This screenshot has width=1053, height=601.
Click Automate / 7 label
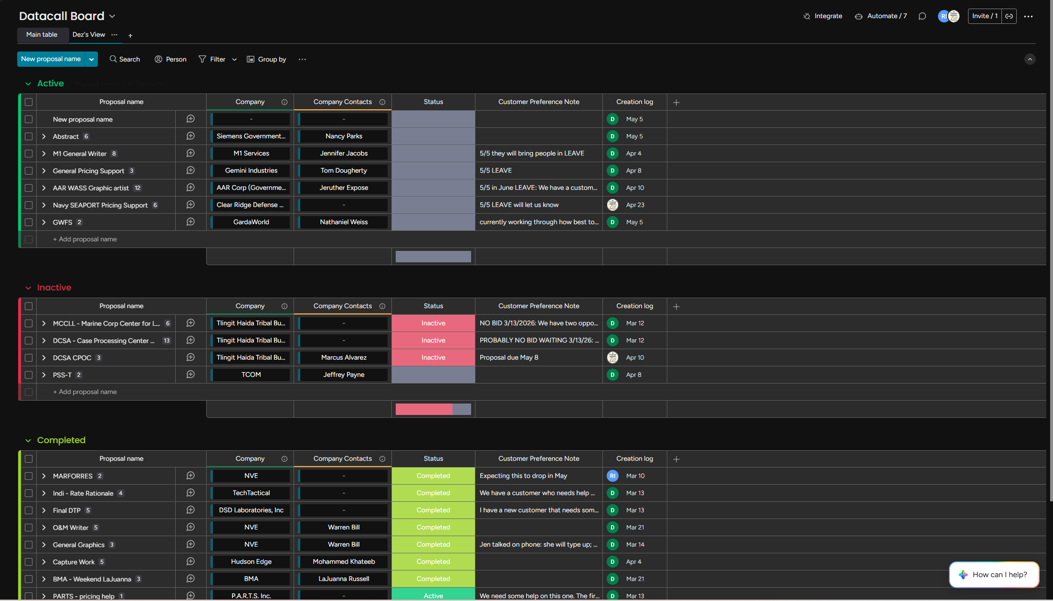(887, 16)
